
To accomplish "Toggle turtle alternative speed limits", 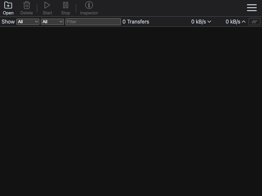I will pos(254,22).
